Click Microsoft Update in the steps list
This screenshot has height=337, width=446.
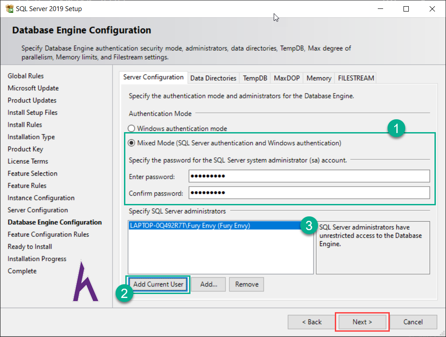coord(33,88)
